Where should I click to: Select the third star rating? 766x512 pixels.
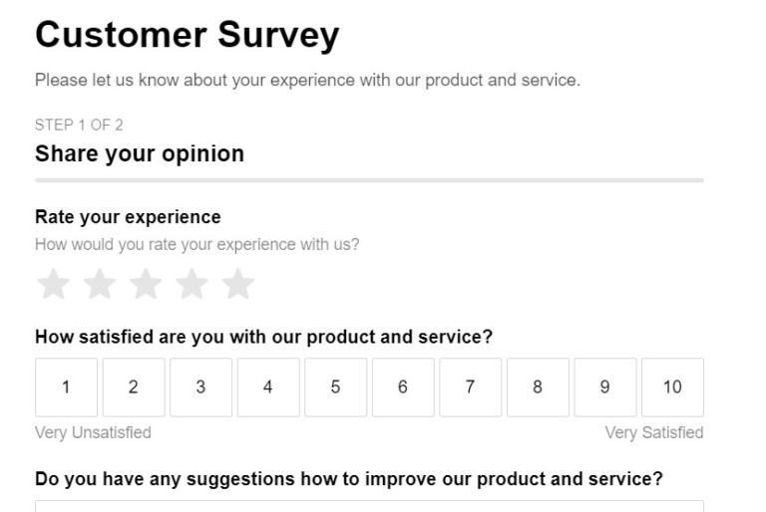tap(145, 285)
